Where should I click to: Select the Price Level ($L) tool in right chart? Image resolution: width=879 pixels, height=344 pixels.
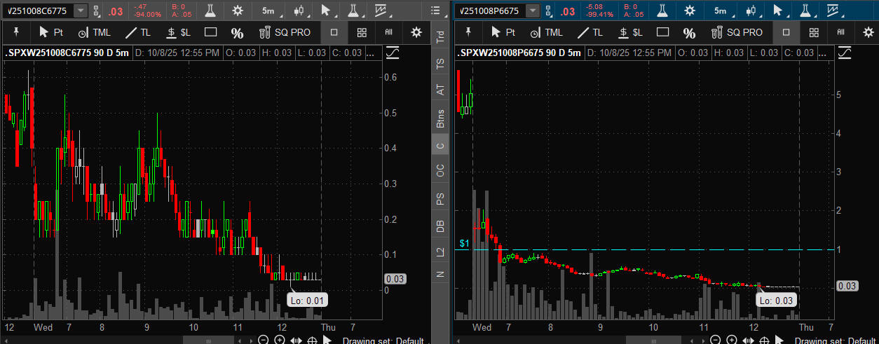coord(629,32)
